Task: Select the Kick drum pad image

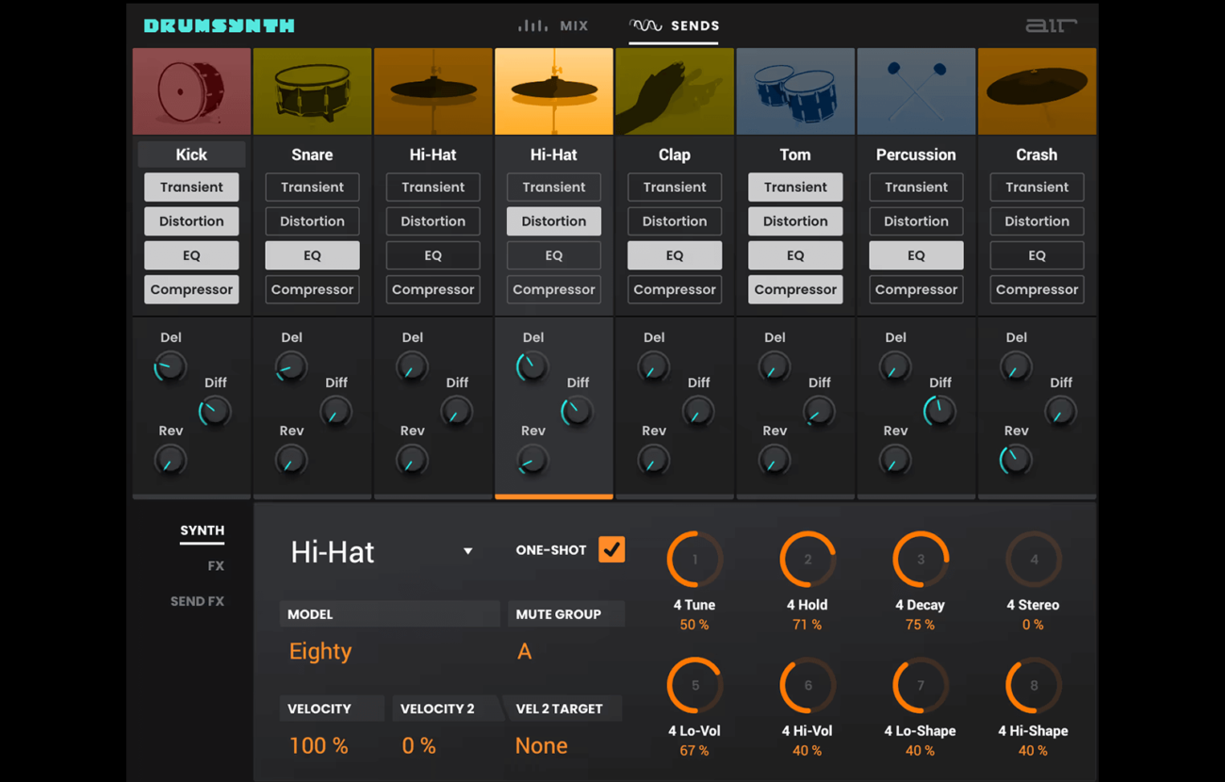Action: tap(191, 91)
